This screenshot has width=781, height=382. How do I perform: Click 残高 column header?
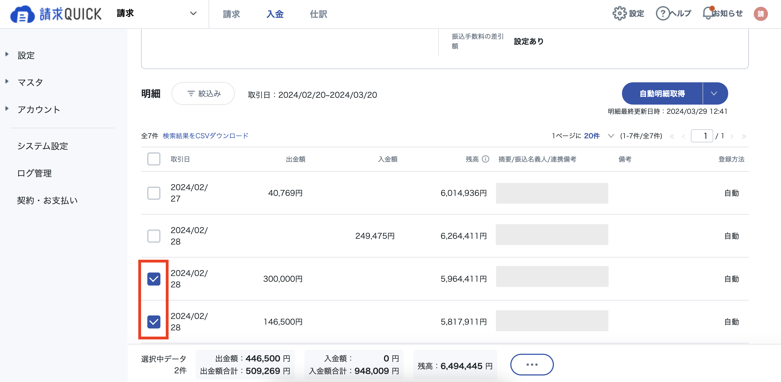pos(472,159)
